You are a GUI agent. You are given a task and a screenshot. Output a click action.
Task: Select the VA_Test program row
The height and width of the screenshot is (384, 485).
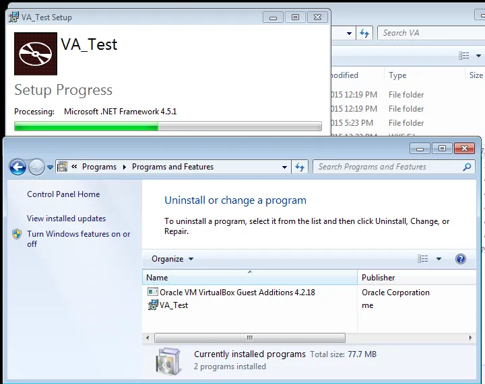click(174, 305)
